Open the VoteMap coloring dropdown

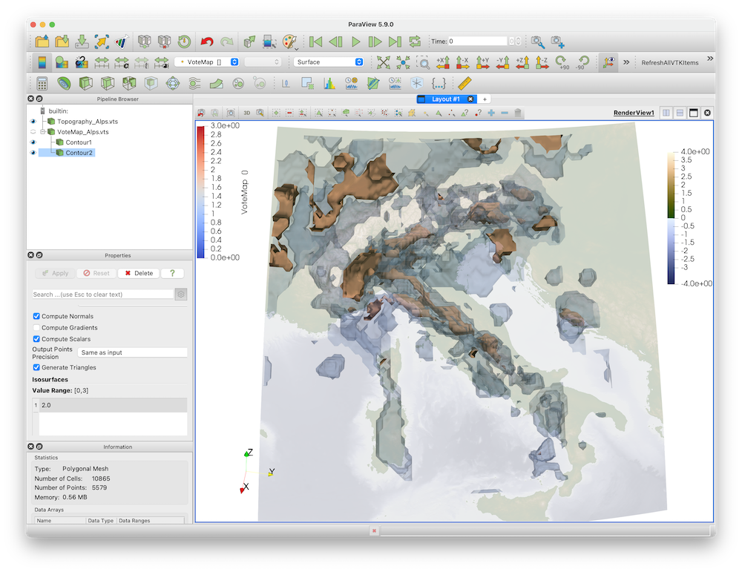[x=207, y=62]
